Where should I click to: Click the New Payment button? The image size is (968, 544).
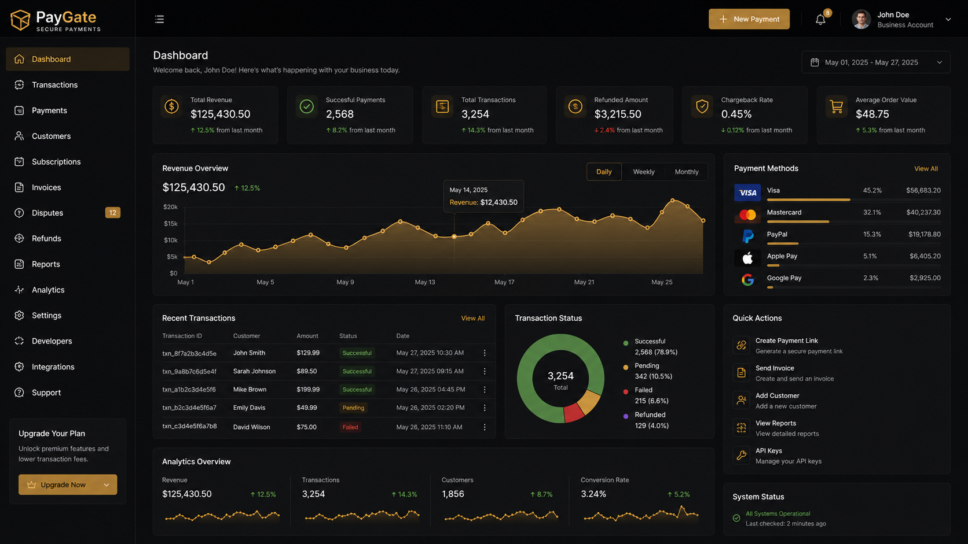click(x=749, y=19)
